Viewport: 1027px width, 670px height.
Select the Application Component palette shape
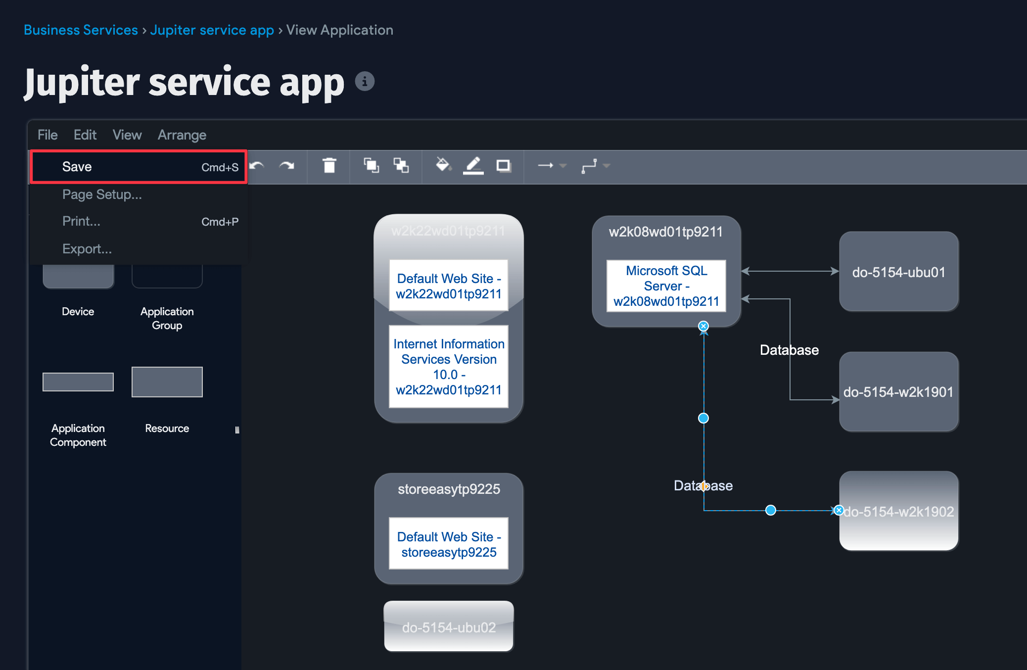(78, 382)
